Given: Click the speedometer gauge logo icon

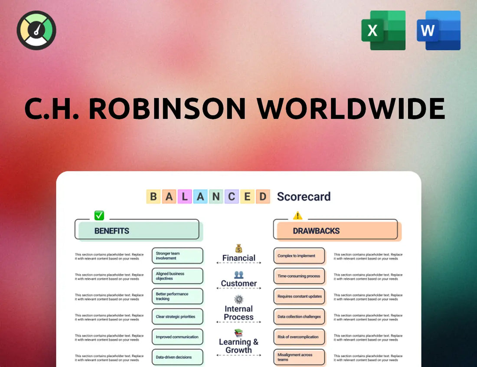Looking at the screenshot, I should coord(36,30).
